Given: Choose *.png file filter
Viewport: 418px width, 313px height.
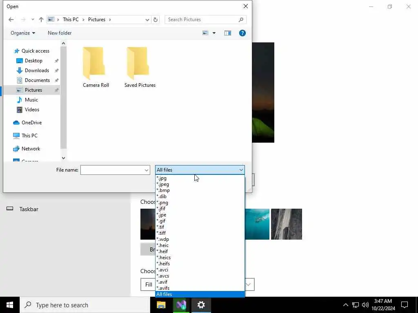Looking at the screenshot, I should pyautogui.click(x=200, y=203).
